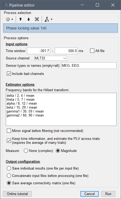Select the Phase locking value 1xN process
This screenshot has height=199, width=121.
point(60,28)
